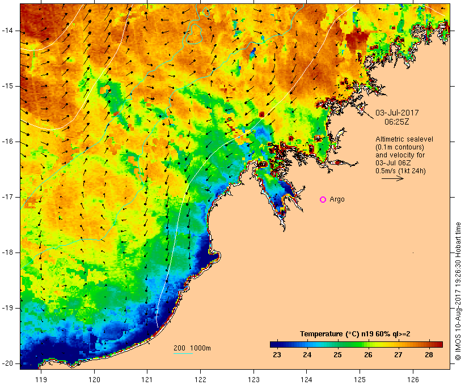
Task: Click the latitude label -16
Action: pyautogui.click(x=7, y=142)
